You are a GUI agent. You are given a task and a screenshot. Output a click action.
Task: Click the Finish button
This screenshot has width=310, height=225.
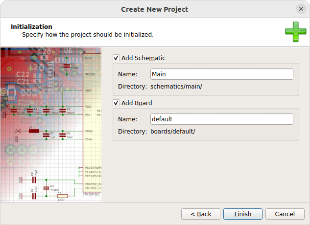point(243,214)
